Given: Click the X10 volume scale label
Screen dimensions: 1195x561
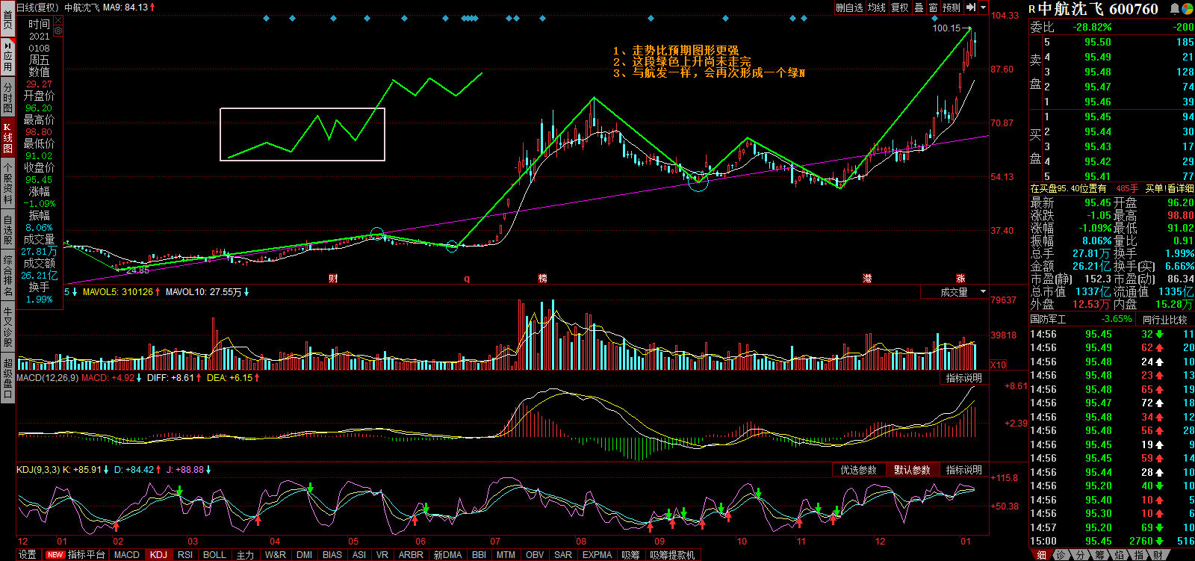Looking at the screenshot, I should (x=999, y=365).
